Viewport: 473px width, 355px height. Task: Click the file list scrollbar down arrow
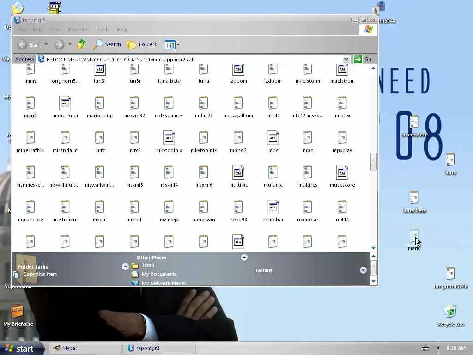pyautogui.click(x=373, y=248)
